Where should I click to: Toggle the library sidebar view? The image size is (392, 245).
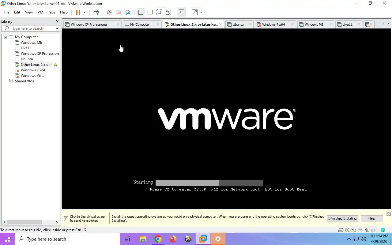tap(141, 12)
